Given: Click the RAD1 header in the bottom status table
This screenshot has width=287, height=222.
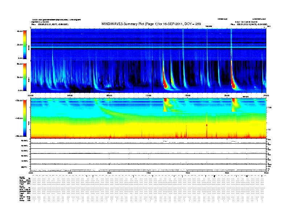Looking at the screenshot, I should pyautogui.click(x=22, y=186).
